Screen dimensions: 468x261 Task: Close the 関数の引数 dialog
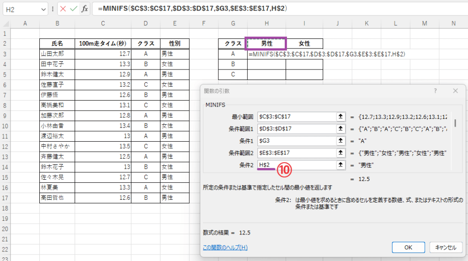[x=455, y=91]
